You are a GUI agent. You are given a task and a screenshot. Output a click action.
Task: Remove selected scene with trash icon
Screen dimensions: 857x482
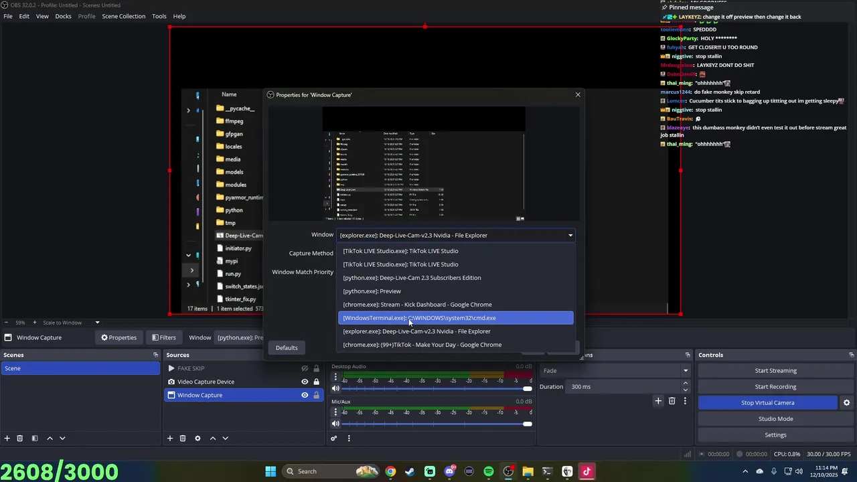click(20, 438)
